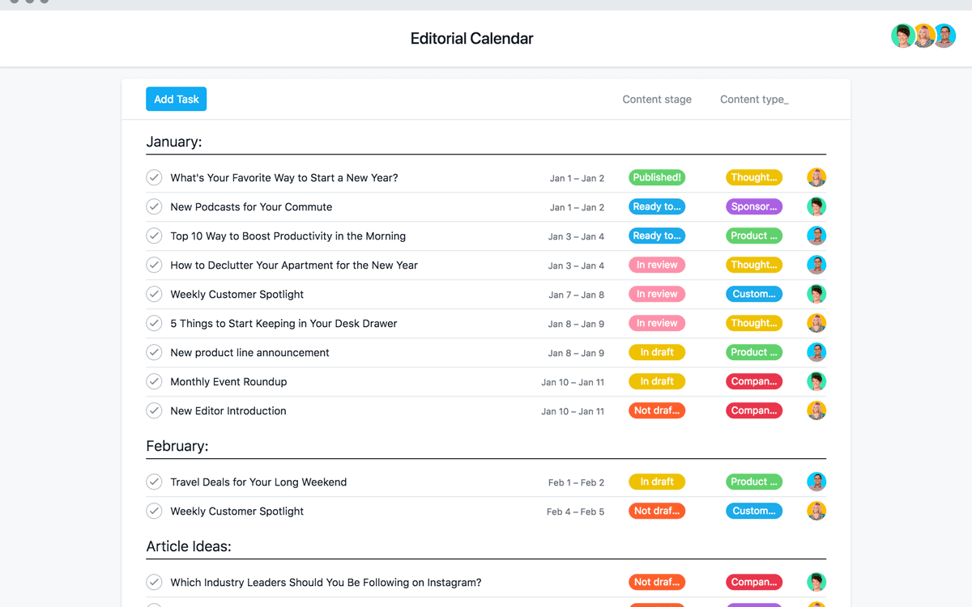
Task: Open the Product tag on the Travel Deals row
Action: click(754, 482)
